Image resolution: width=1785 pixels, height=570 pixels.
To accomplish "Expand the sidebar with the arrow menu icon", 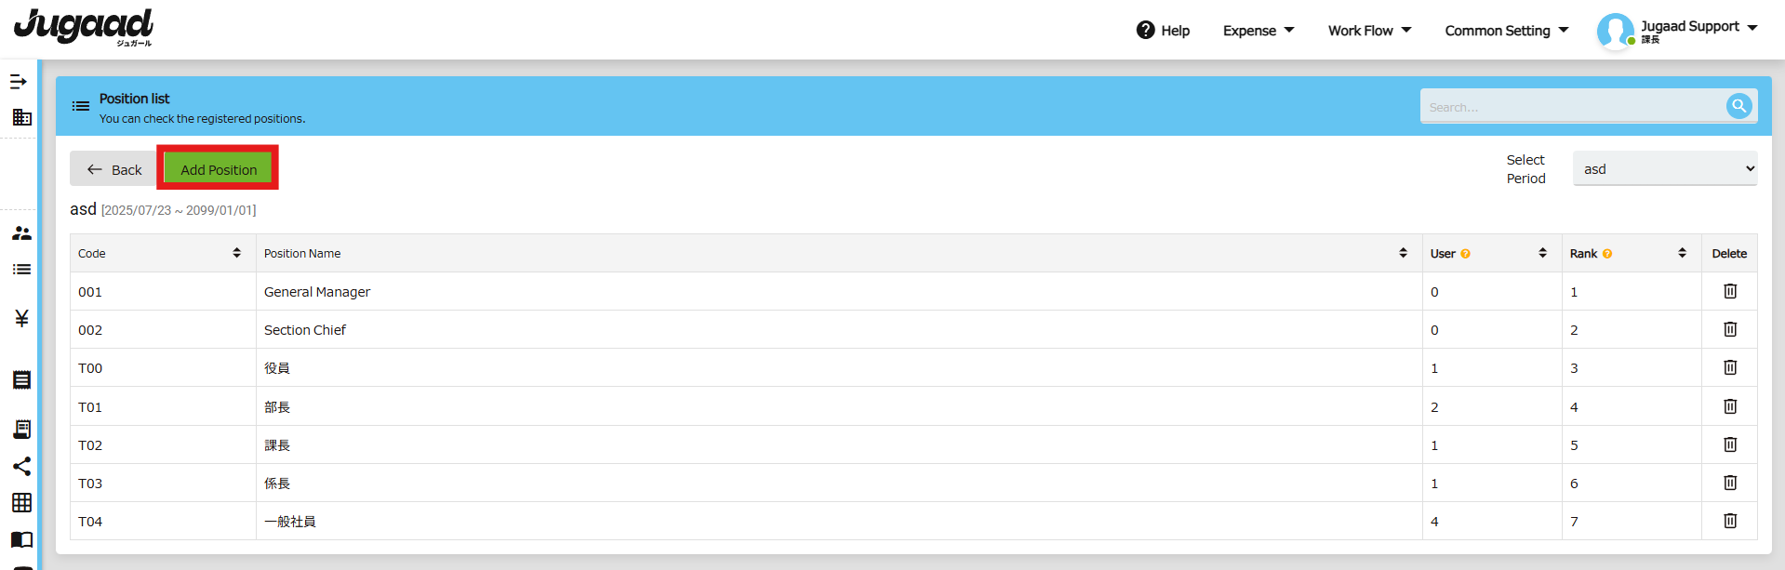I will click(19, 82).
